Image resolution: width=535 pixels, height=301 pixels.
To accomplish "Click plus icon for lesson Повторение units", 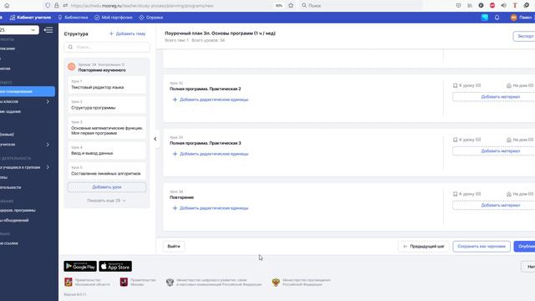I will tap(175, 208).
